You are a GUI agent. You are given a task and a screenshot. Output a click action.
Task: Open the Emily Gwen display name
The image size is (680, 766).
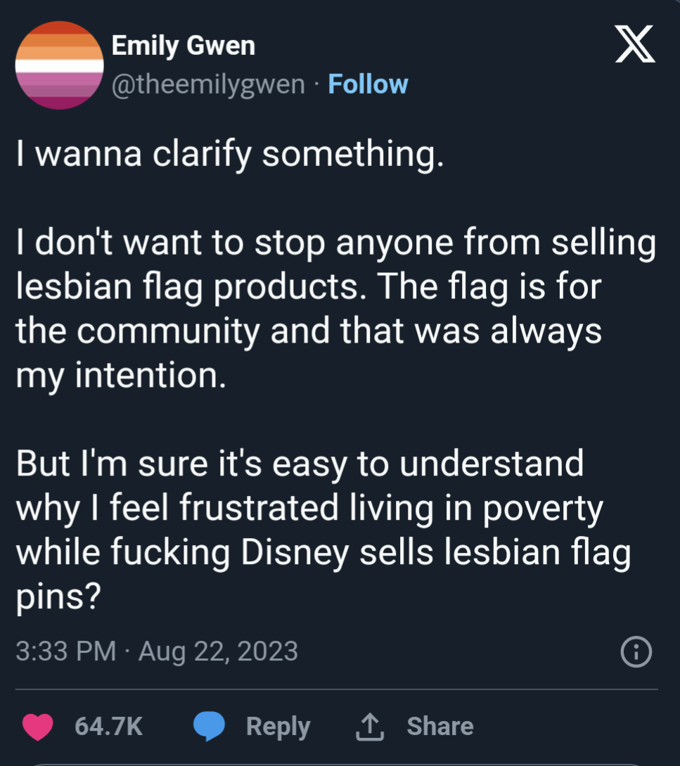point(184,46)
